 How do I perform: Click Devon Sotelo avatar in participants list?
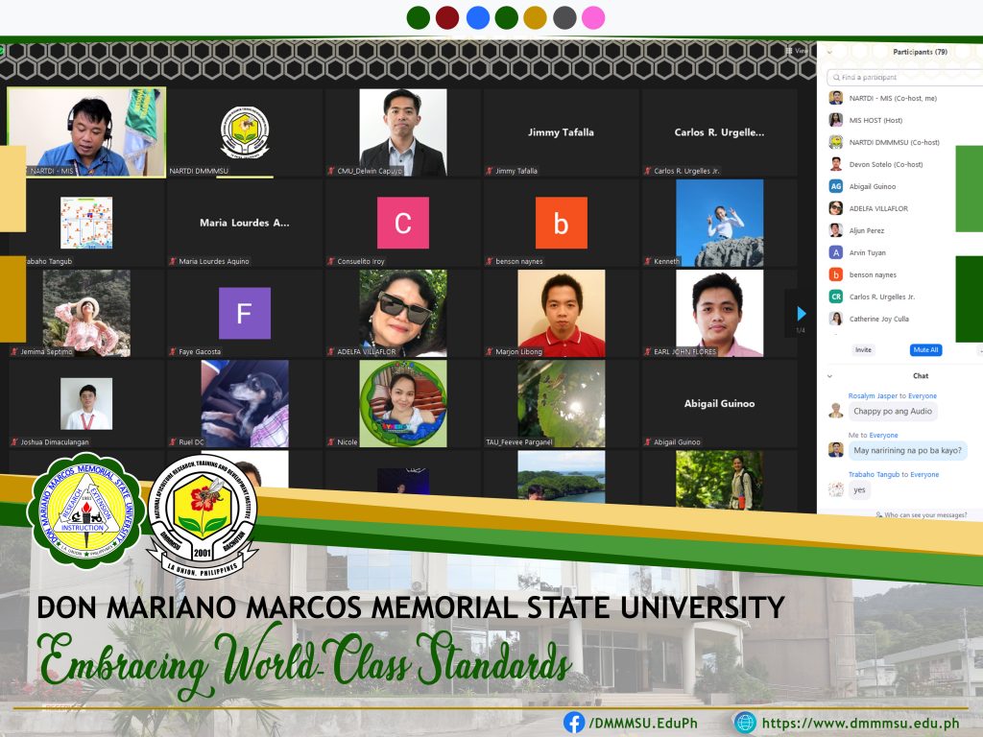[x=836, y=164]
